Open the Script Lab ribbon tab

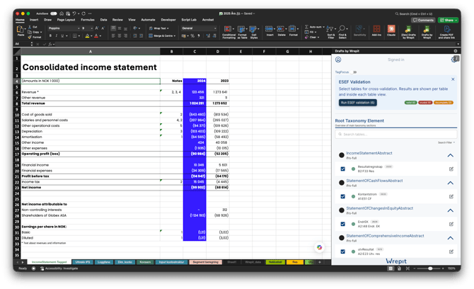click(189, 20)
